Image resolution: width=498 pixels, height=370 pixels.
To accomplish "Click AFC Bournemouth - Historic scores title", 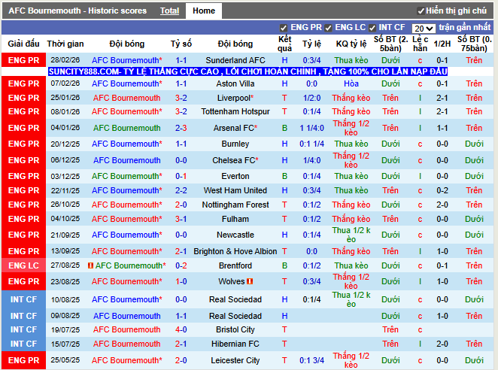I will coord(77,11).
